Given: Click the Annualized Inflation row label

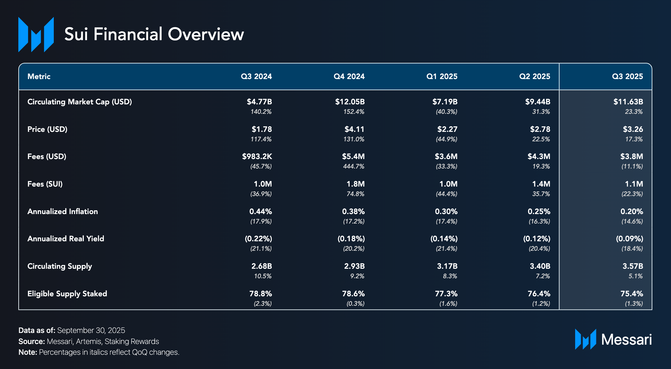Looking at the screenshot, I should click(63, 212).
